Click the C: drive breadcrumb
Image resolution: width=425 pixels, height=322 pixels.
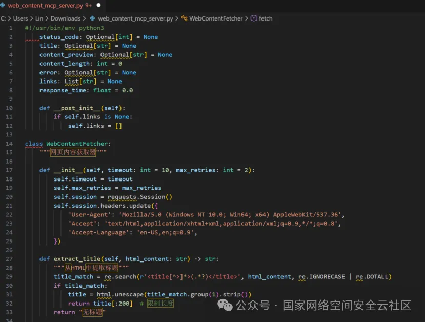tap(3, 18)
